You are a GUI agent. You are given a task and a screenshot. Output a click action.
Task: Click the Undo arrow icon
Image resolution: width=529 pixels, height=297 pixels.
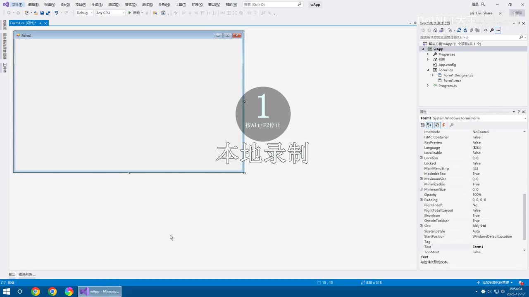pyautogui.click(x=56, y=13)
